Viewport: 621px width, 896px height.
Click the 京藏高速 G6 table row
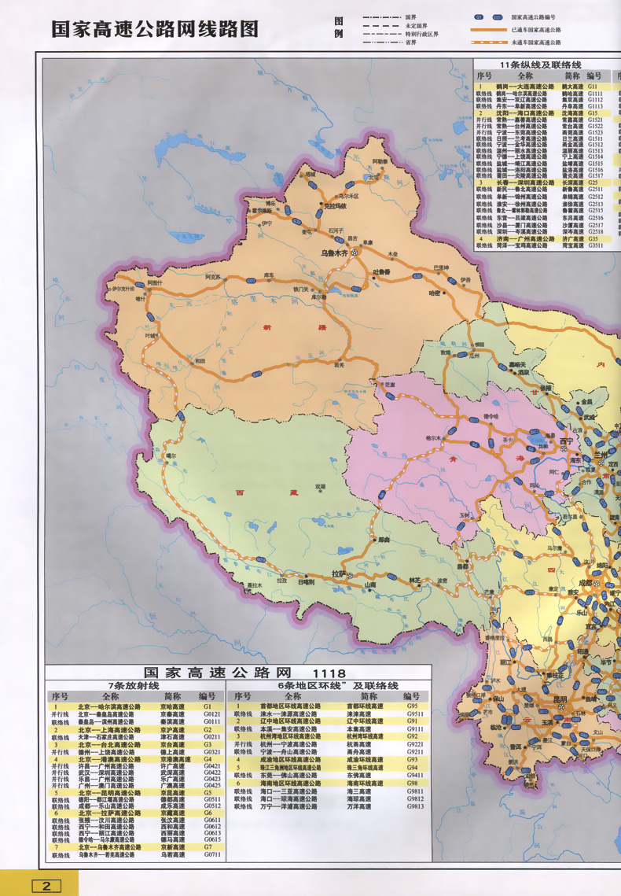click(134, 813)
